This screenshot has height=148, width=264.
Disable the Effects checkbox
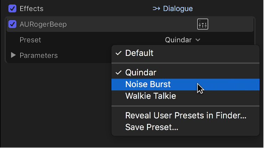(13, 8)
